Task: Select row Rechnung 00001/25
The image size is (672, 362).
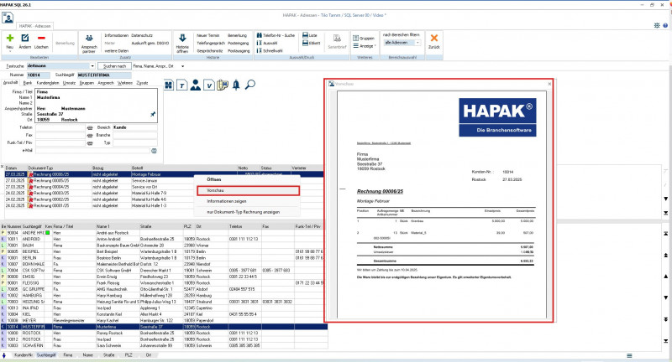Action: click(164, 205)
